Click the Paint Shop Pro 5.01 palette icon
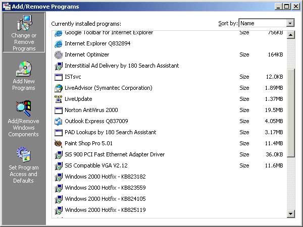Screen dimensions: 303x227 click(x=58, y=143)
